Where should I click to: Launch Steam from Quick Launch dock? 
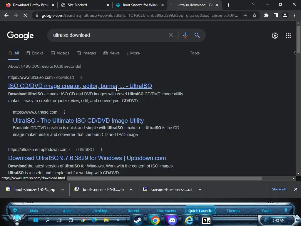138,220
